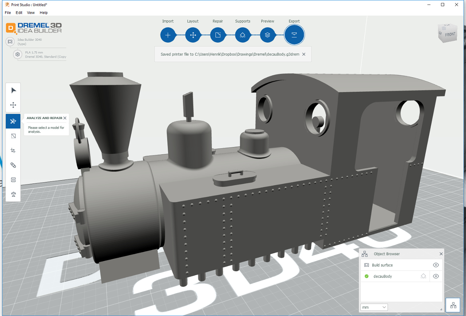
Task: Click the PLA 1.75 mm material label
Action: (34, 52)
